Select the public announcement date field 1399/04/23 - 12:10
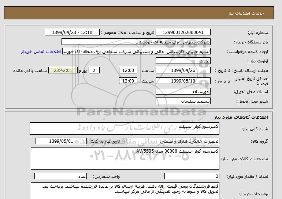The height and width of the screenshot is (199, 282). (72, 32)
